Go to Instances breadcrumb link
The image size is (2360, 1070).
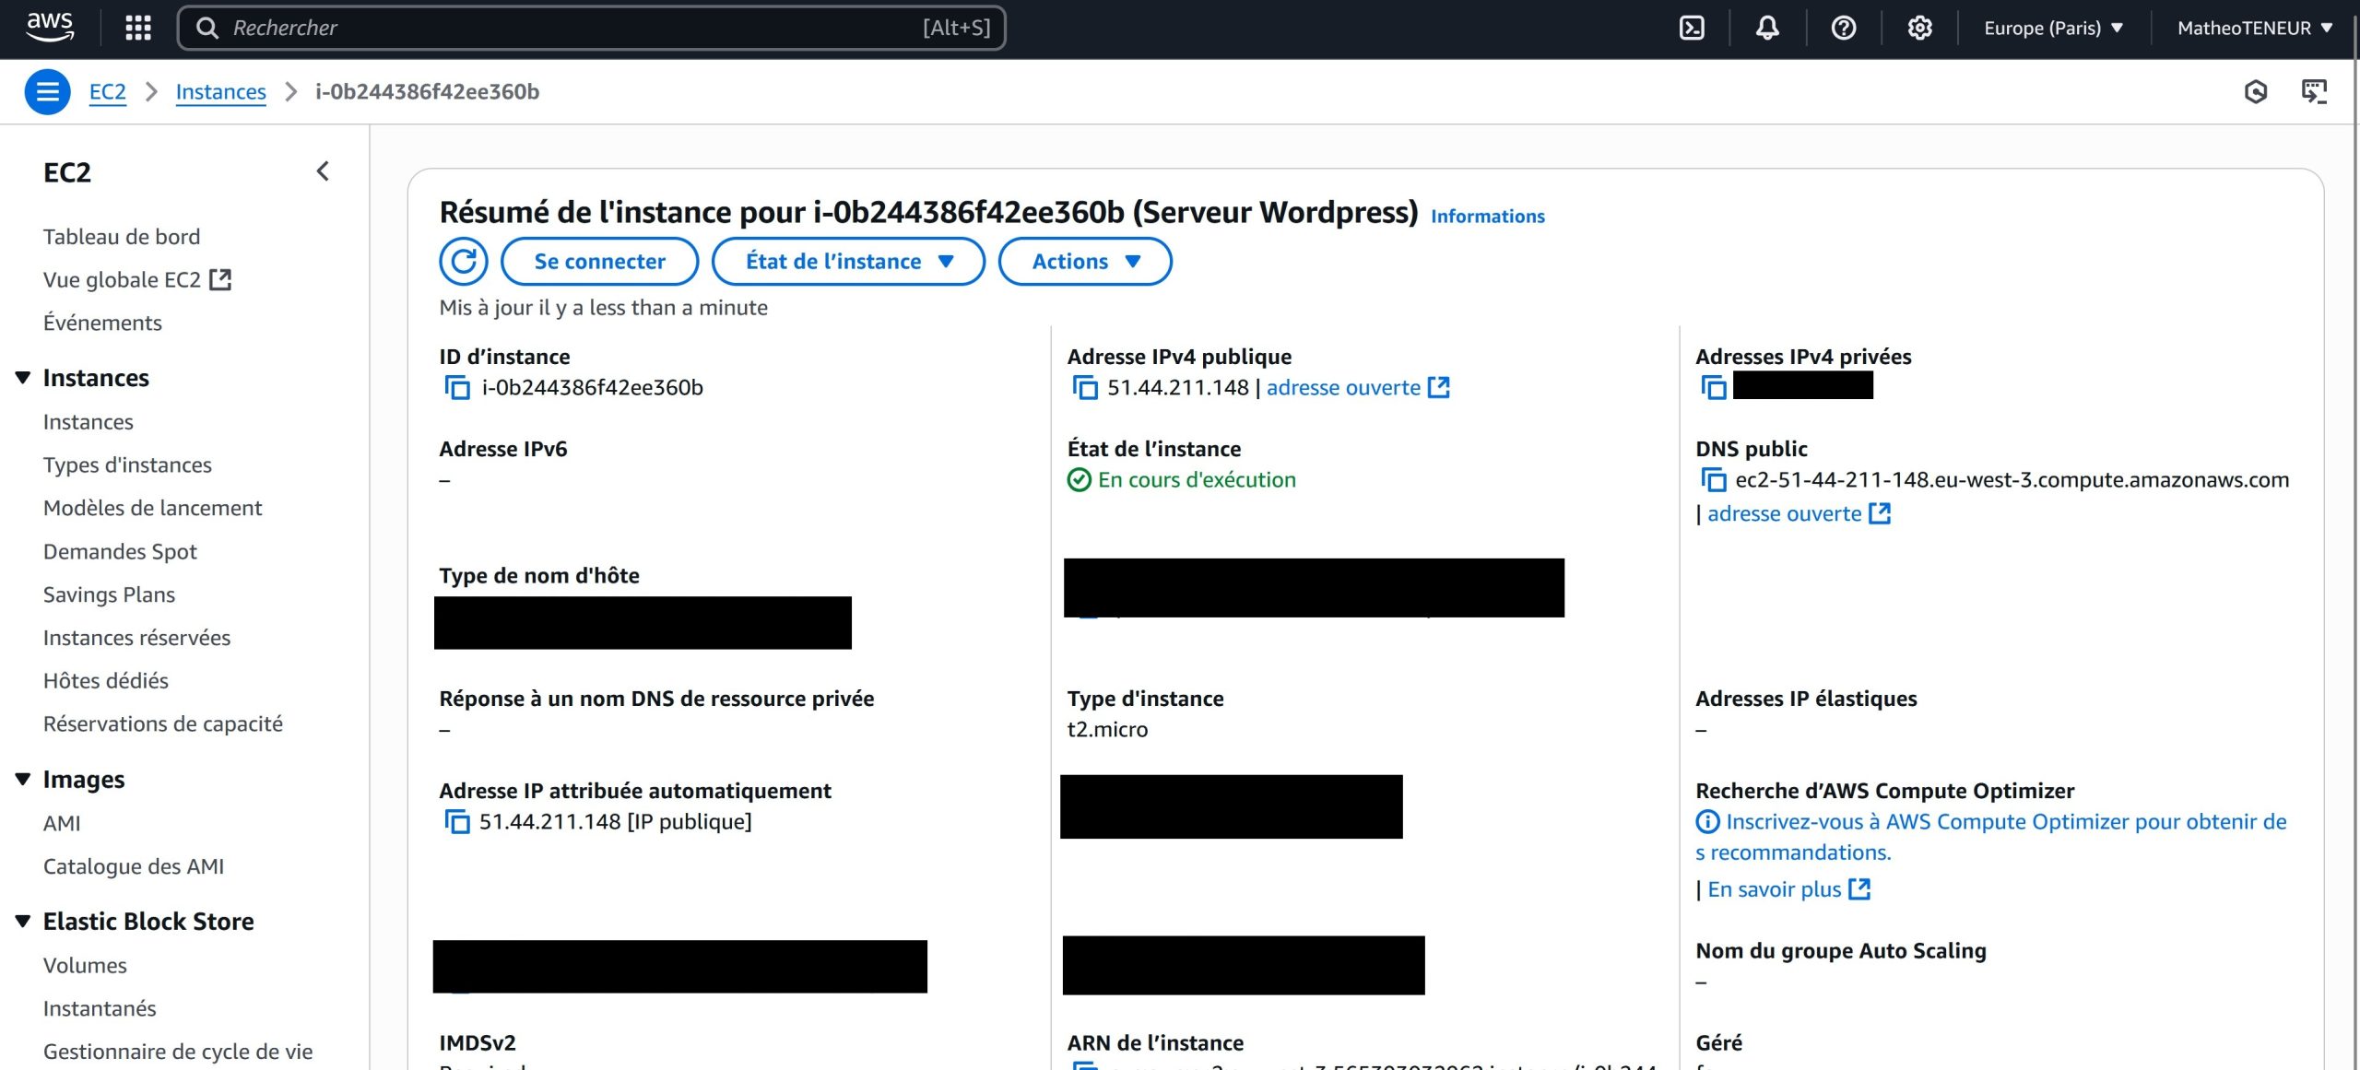pos(220,91)
